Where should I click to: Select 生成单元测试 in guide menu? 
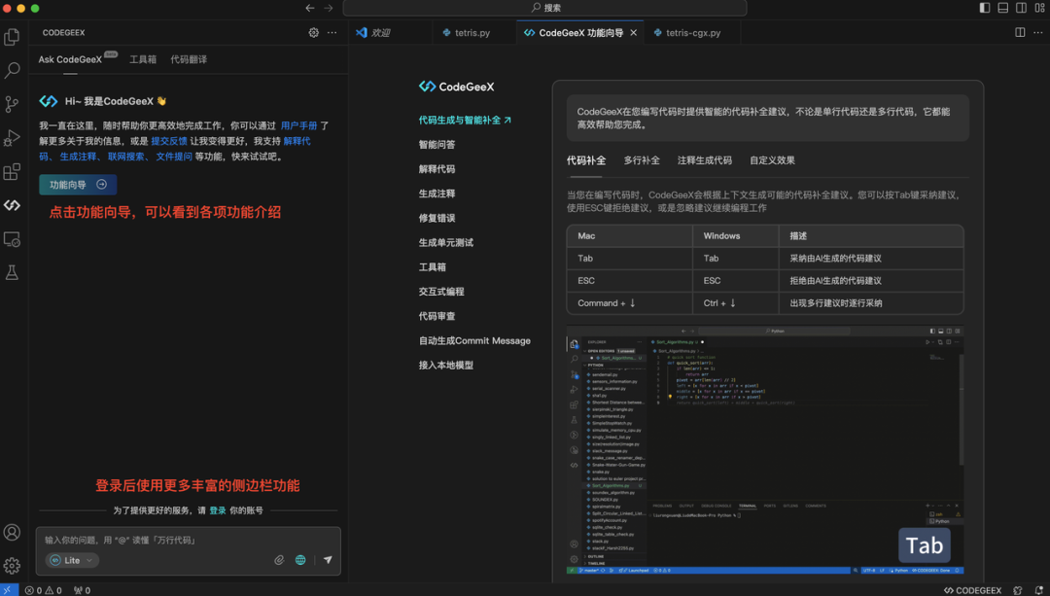coord(446,242)
